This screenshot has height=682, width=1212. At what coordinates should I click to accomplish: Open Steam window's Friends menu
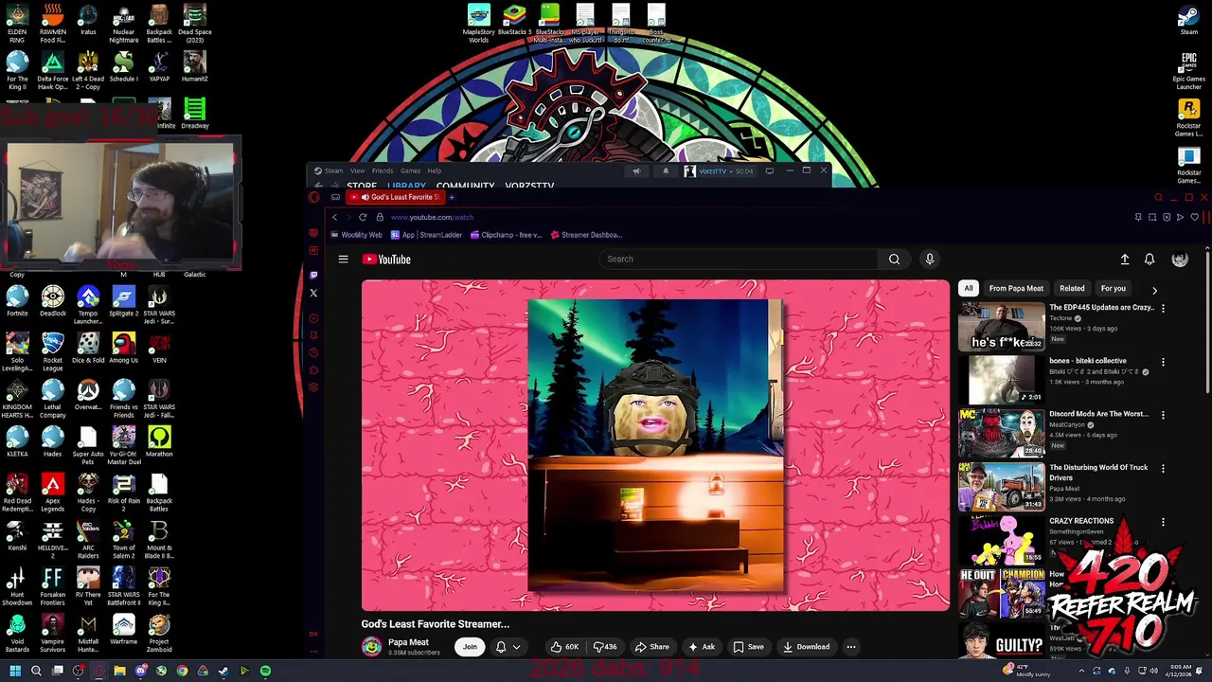click(x=383, y=170)
